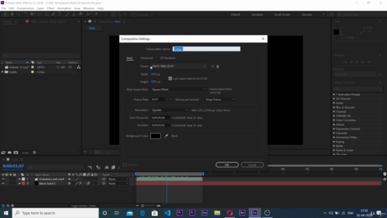Open the Animation menu
The height and width of the screenshot is (218, 387).
(x=64, y=8)
